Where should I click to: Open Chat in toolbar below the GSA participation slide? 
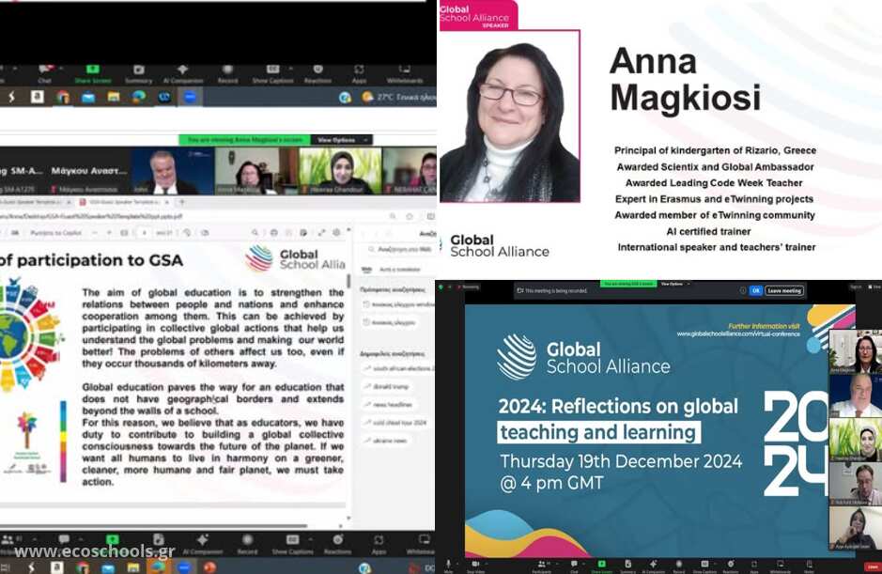[64, 544]
